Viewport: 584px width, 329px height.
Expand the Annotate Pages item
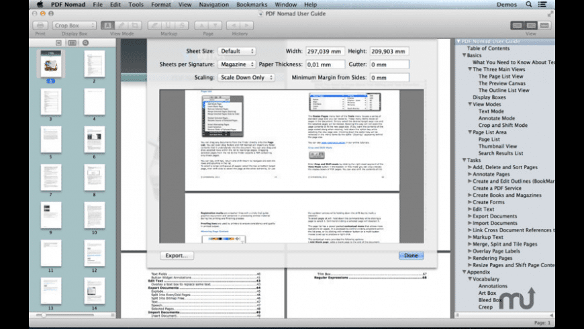470,175
